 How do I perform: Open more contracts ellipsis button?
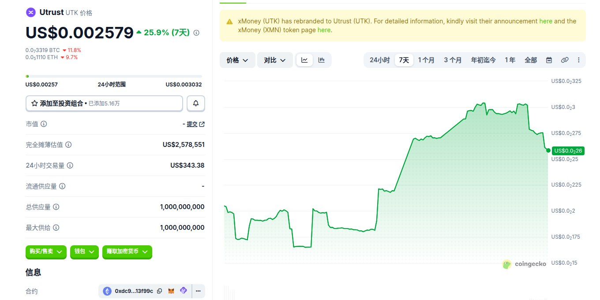pyautogui.click(x=198, y=291)
